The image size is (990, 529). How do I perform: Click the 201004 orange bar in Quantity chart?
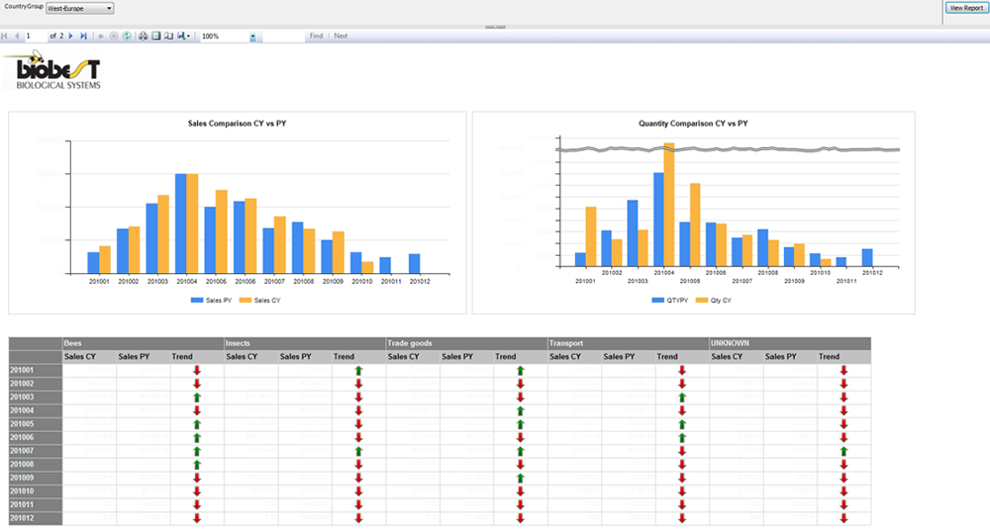click(x=669, y=205)
